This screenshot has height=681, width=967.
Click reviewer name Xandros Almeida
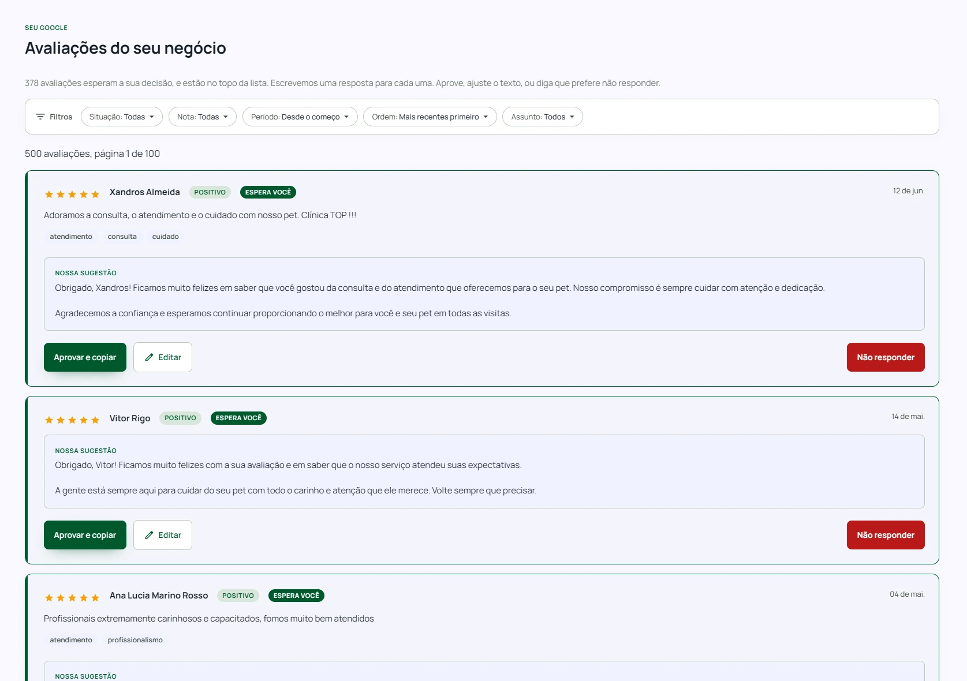145,192
